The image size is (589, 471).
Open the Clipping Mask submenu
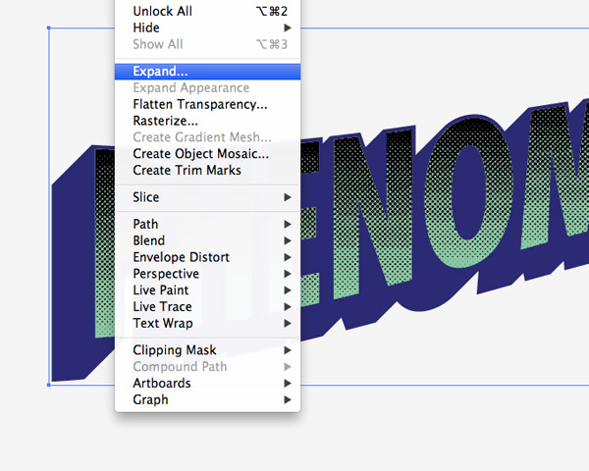pyautogui.click(x=207, y=350)
